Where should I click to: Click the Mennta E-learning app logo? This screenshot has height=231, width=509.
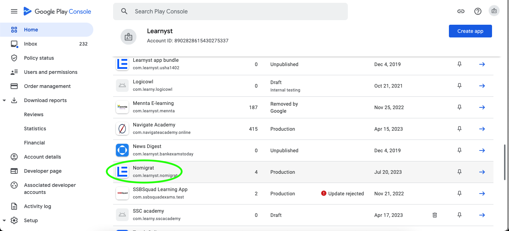pyautogui.click(x=122, y=107)
